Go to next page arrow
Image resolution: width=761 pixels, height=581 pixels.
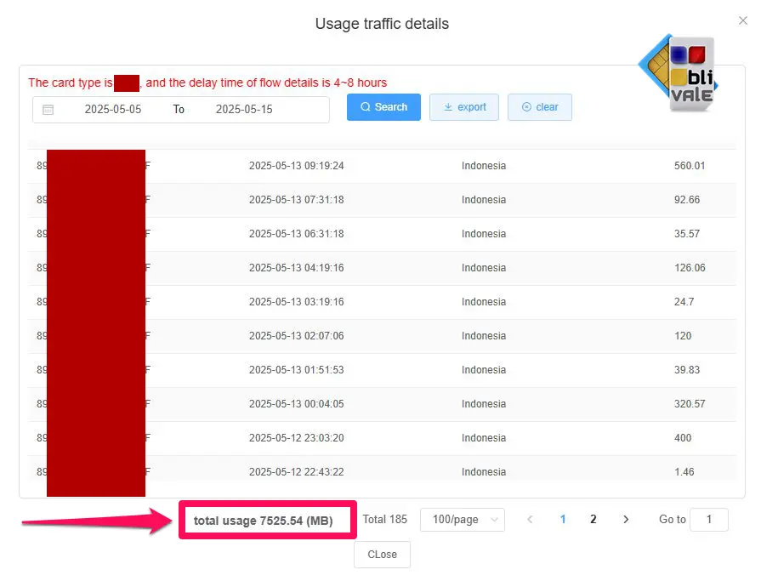(626, 520)
